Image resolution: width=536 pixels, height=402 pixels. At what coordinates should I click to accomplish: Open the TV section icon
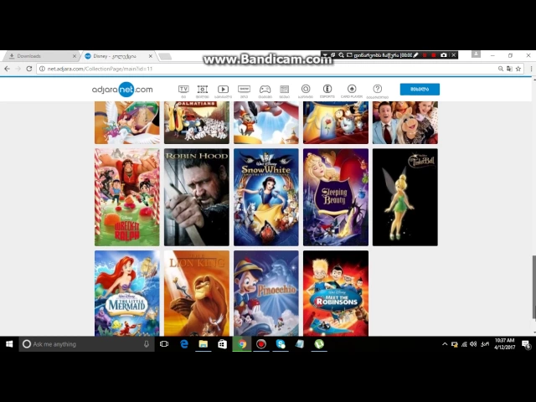point(183,90)
